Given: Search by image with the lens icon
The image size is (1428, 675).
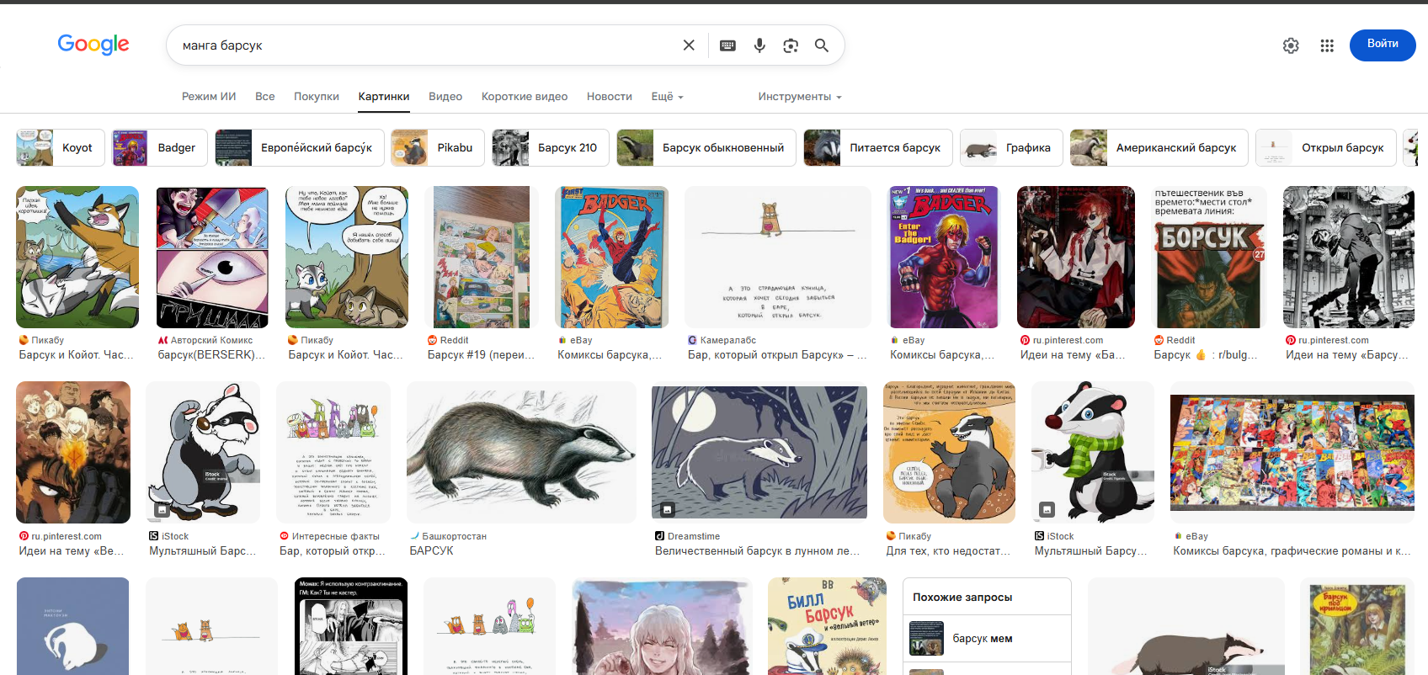Looking at the screenshot, I should pyautogui.click(x=791, y=45).
